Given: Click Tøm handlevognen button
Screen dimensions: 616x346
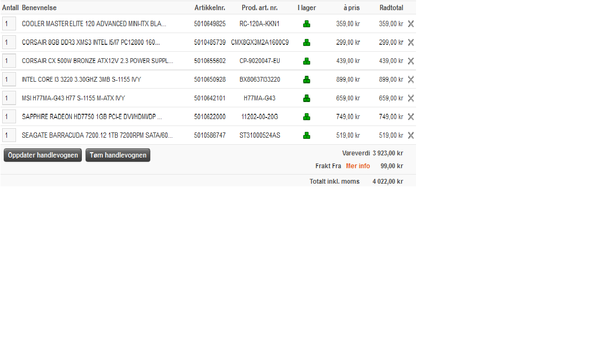Looking at the screenshot, I should 118,155.
